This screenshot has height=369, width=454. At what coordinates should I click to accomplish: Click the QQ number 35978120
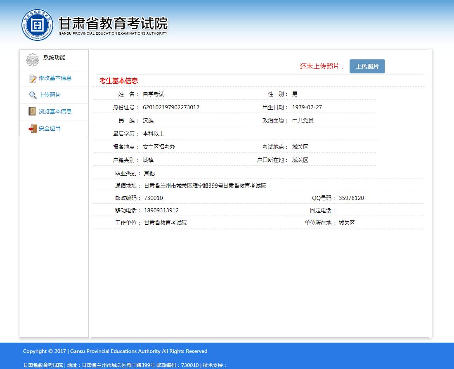pos(352,198)
